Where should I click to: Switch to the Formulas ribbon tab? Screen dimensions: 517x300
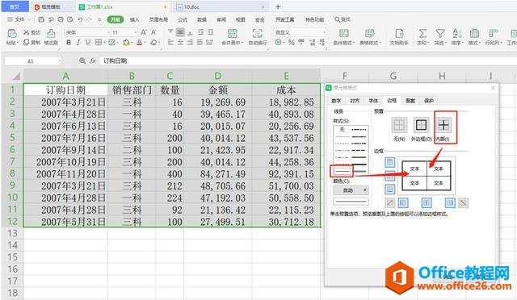coord(183,20)
